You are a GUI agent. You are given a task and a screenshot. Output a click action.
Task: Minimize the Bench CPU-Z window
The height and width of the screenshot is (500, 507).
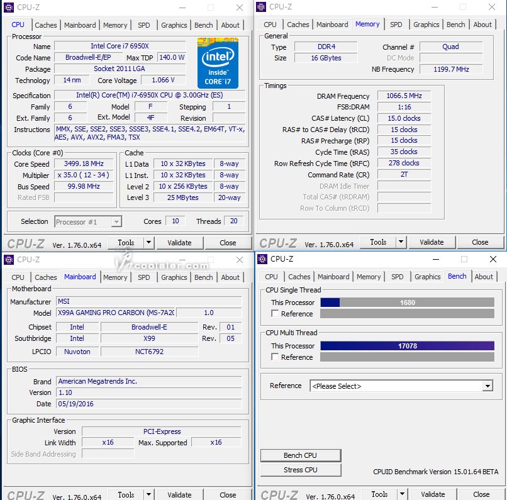pyautogui.click(x=436, y=259)
